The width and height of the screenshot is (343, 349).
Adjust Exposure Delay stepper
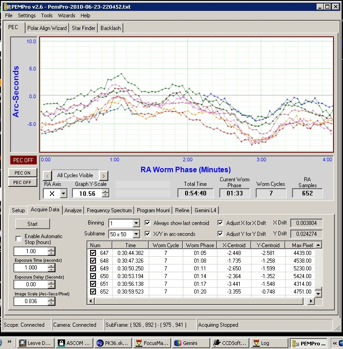(x=51, y=284)
